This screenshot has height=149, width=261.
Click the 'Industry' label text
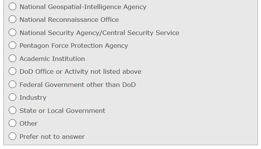coord(33,97)
